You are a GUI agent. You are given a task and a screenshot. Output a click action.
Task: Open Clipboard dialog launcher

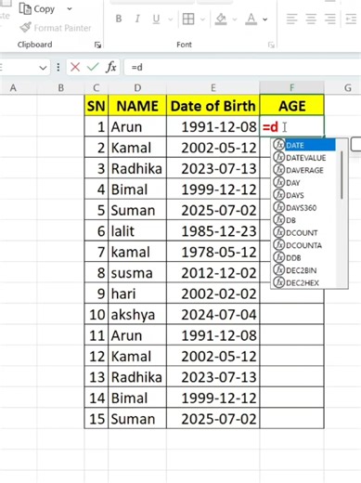click(97, 46)
